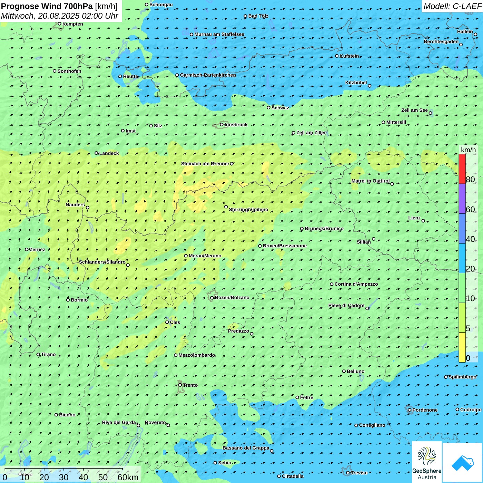Click the Cortina d'Ampezzo marker

tap(332, 284)
